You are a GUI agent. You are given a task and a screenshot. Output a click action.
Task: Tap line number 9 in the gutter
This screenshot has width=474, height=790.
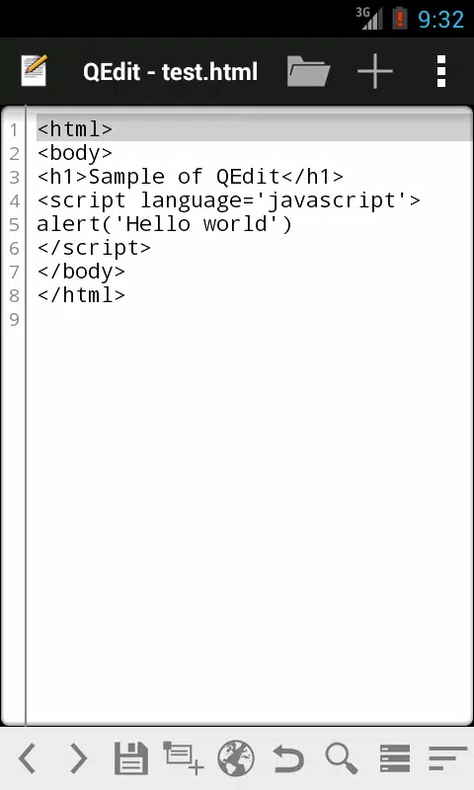click(x=14, y=319)
